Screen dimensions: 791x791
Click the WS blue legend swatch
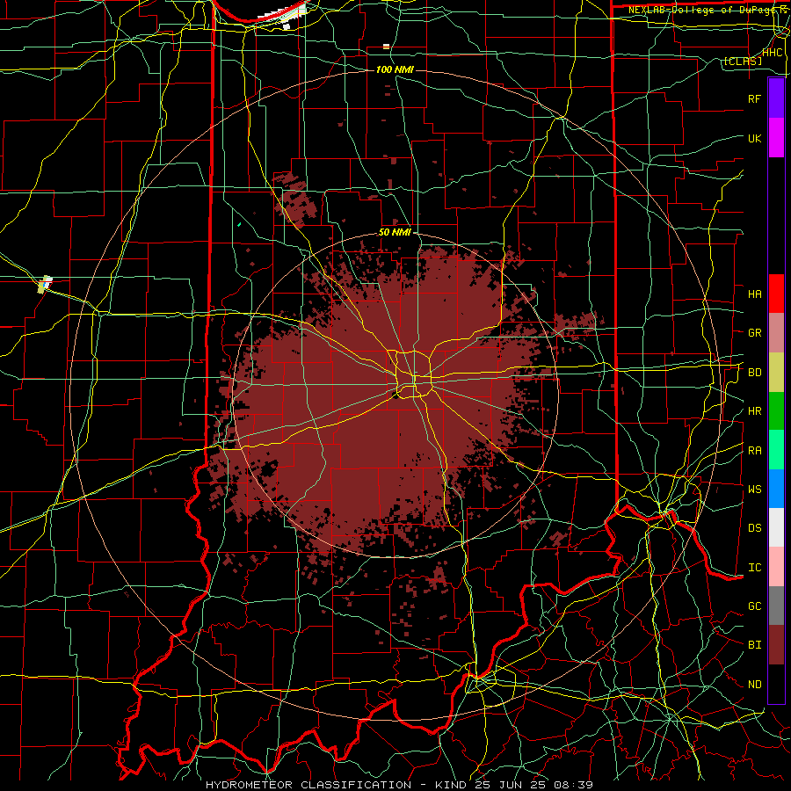click(x=776, y=489)
